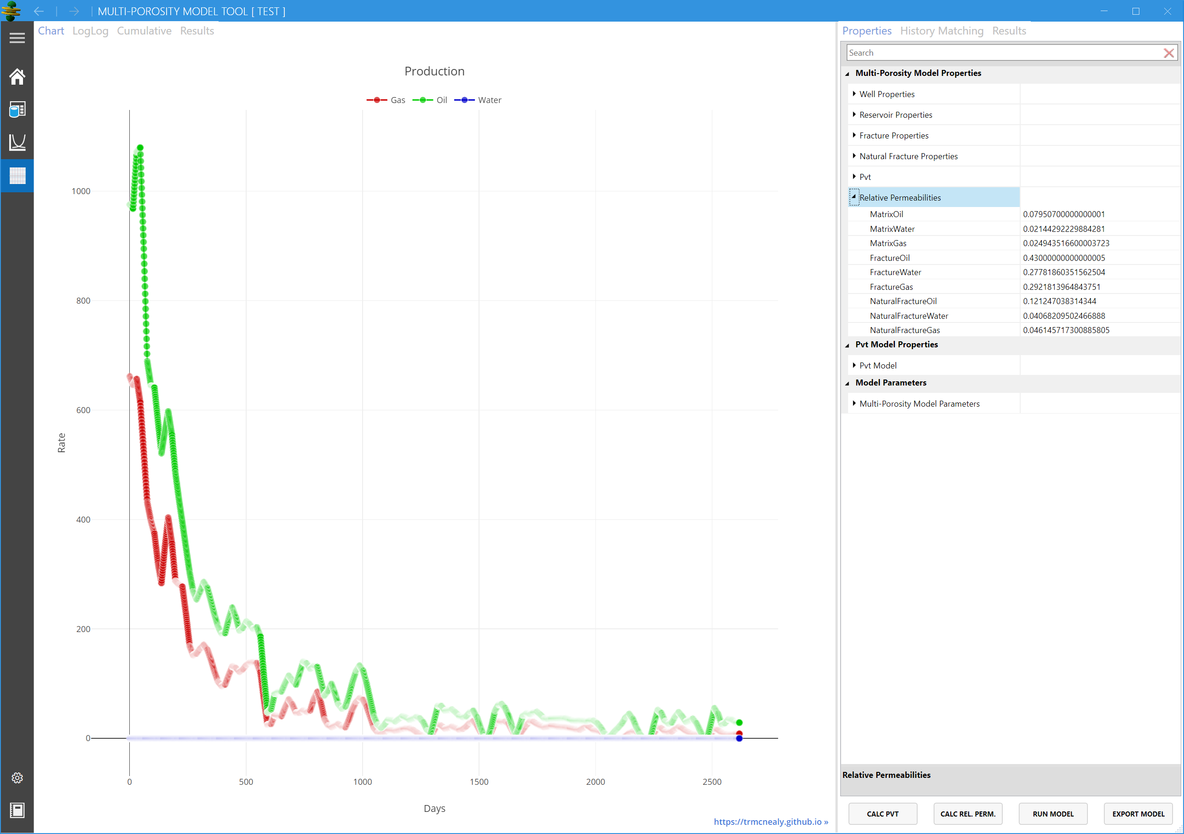The width and height of the screenshot is (1184, 834).
Task: Open the History Matching tab
Action: coord(941,31)
